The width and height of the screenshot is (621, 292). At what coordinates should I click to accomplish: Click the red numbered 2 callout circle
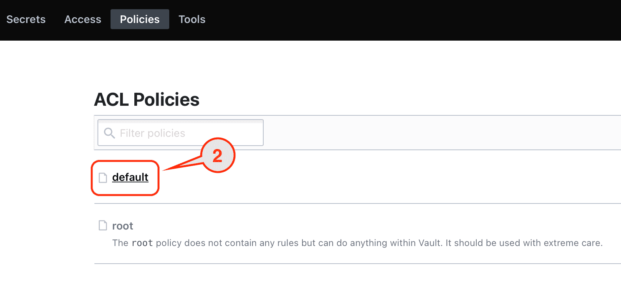coord(218,156)
